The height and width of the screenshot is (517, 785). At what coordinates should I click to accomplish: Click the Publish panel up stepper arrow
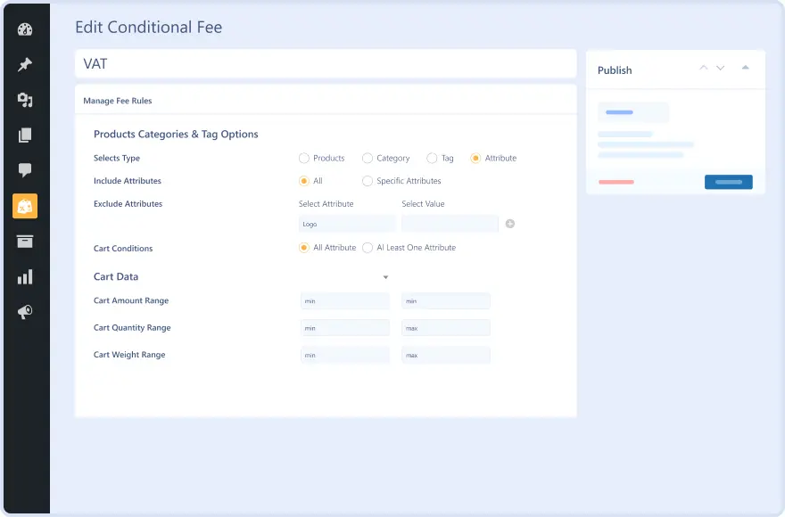pos(706,67)
